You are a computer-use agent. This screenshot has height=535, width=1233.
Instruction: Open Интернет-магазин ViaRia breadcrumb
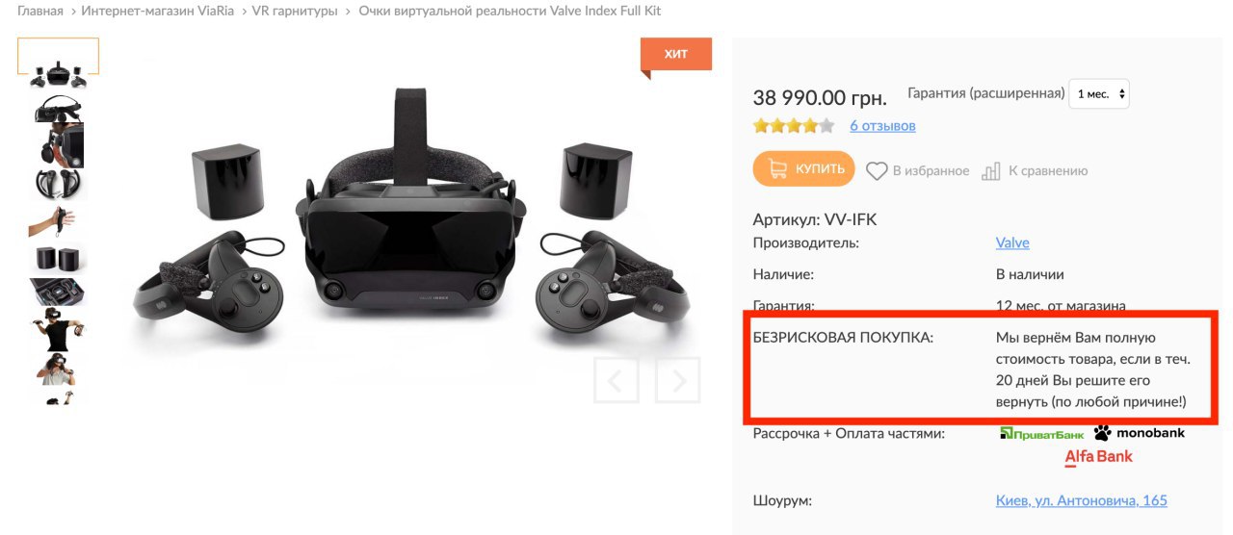(x=158, y=11)
